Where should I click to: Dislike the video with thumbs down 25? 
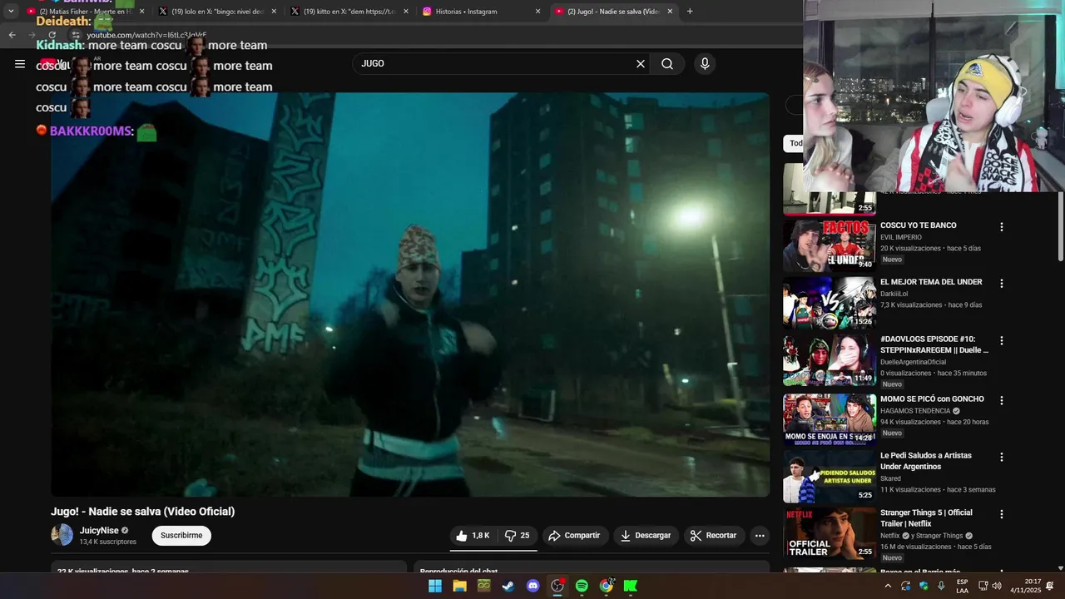(x=517, y=536)
